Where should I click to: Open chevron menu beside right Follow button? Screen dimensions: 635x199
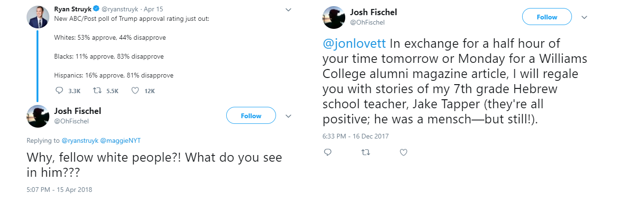pos(584,17)
